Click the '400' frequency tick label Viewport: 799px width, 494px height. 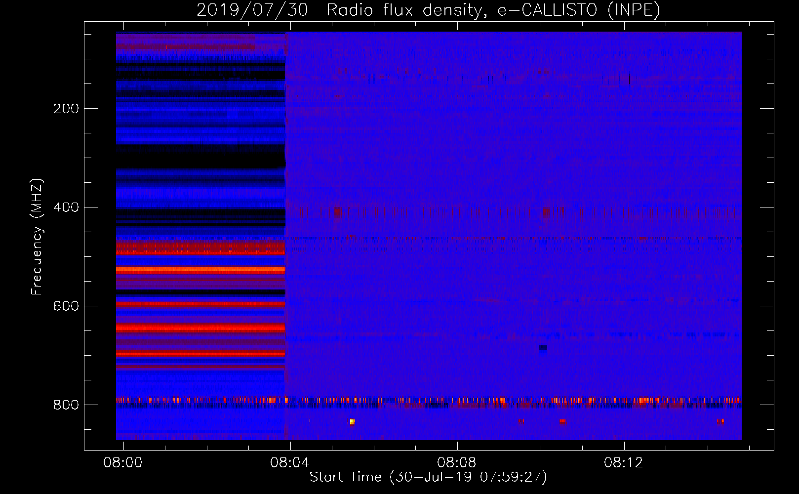point(66,207)
